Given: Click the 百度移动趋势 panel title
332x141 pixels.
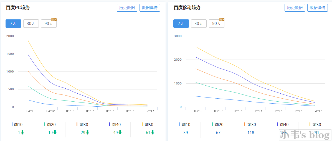Looking at the screenshot, I should (x=187, y=8).
